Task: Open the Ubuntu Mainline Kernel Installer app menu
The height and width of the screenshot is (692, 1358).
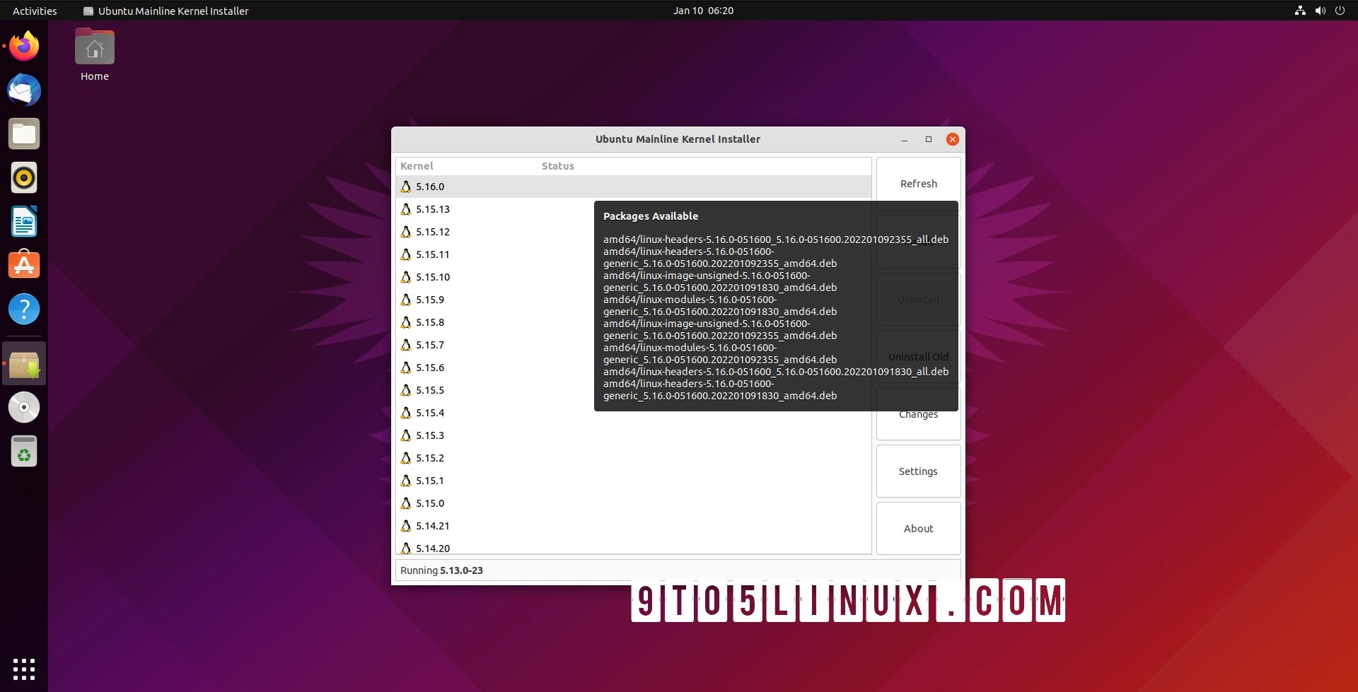Action: click(166, 11)
